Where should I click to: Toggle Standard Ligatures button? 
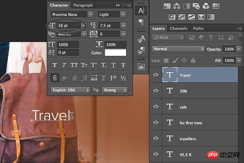click(55, 78)
